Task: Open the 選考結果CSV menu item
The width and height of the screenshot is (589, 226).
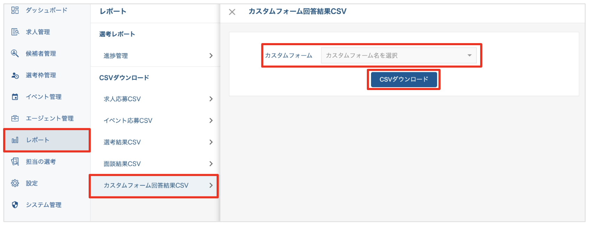Action: 122,142
